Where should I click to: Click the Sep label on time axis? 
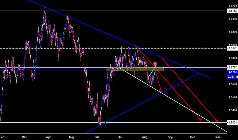coord(170,137)
